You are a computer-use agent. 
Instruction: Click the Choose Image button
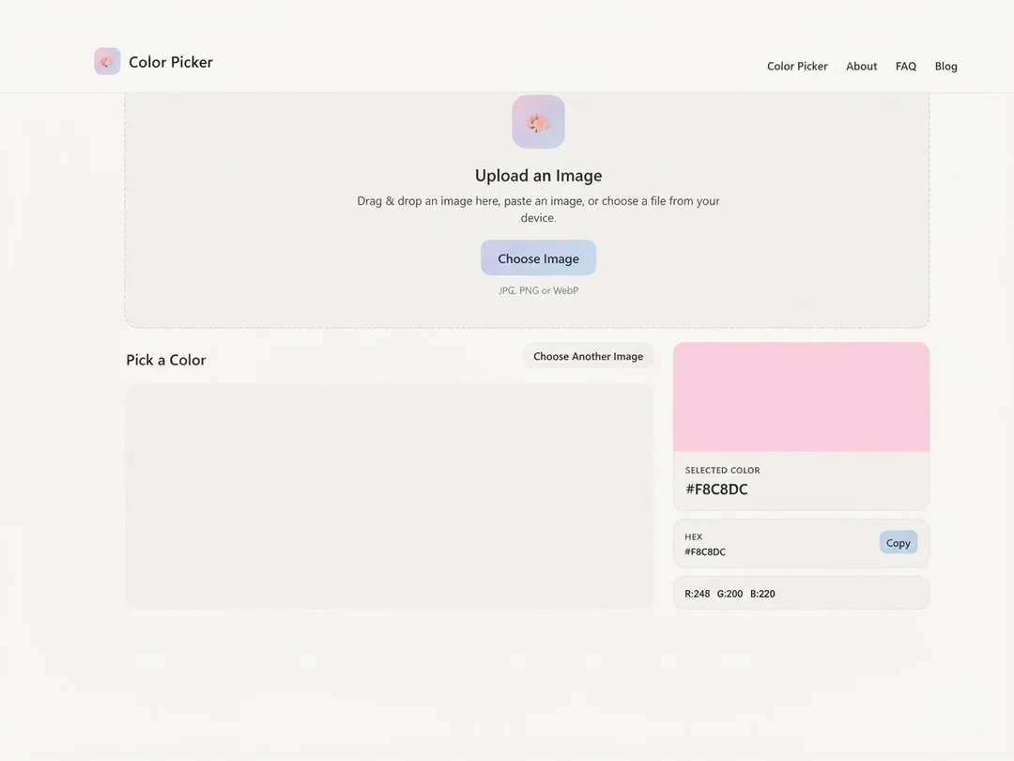pyautogui.click(x=538, y=258)
